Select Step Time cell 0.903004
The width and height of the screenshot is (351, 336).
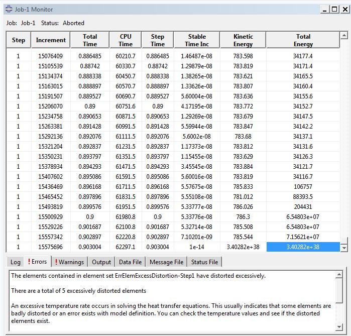(x=158, y=247)
